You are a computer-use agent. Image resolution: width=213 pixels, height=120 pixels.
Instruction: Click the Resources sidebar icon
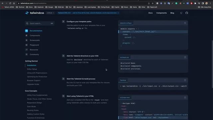tap(27, 50)
